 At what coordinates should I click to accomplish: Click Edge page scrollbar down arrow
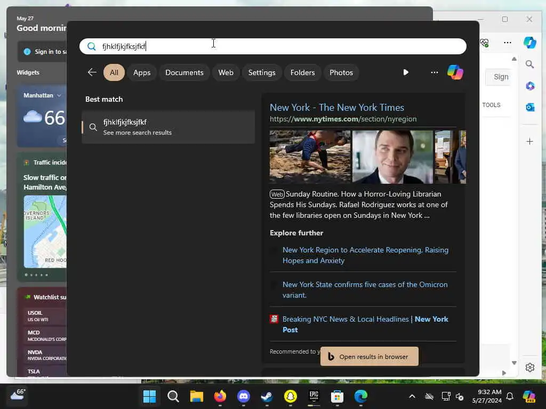(515, 363)
